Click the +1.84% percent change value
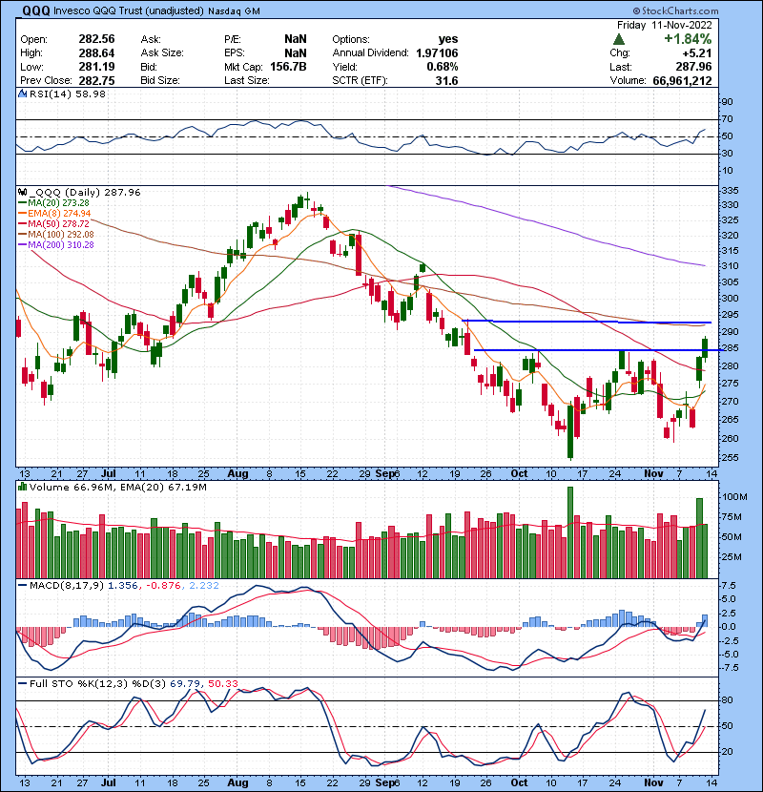The width and height of the screenshot is (763, 792). (688, 39)
